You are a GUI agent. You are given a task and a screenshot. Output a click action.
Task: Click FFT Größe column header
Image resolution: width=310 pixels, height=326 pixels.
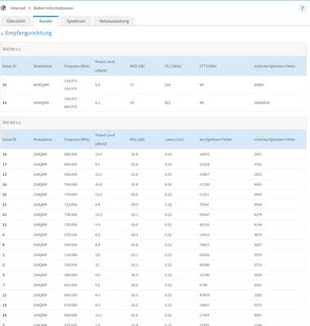coord(208,66)
